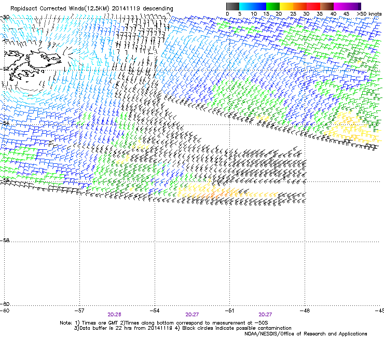Screen dimensions: 384x337
Task: Click the NOAA/NESDIS credit text
Action: (306, 334)
